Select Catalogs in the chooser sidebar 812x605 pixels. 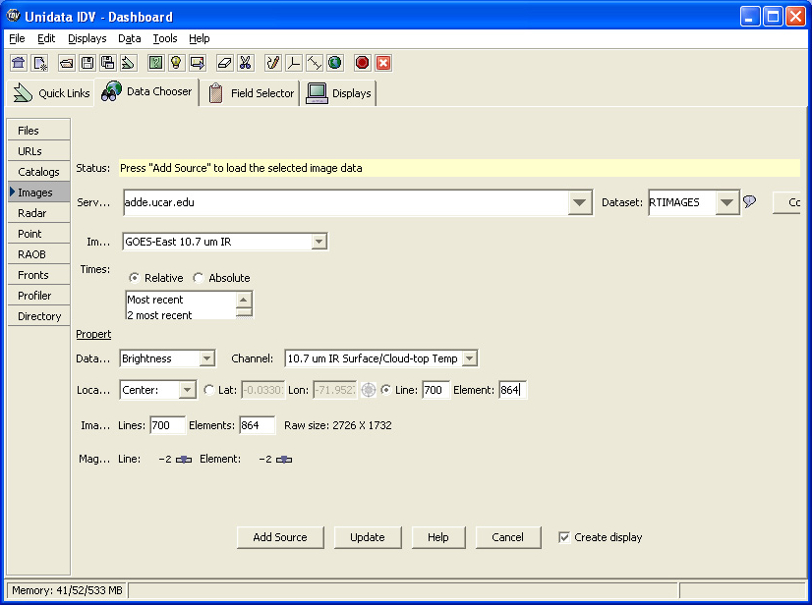point(39,171)
